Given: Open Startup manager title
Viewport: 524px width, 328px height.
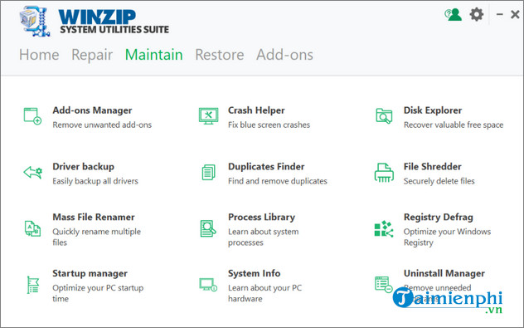Looking at the screenshot, I should coord(90,273).
